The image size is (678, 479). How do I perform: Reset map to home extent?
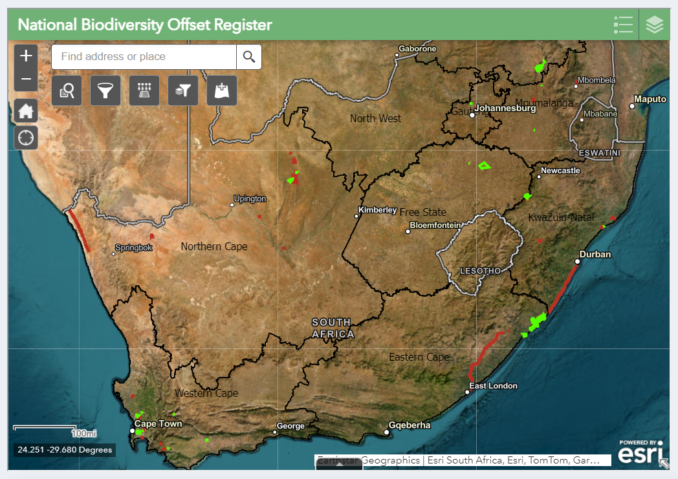(x=26, y=111)
